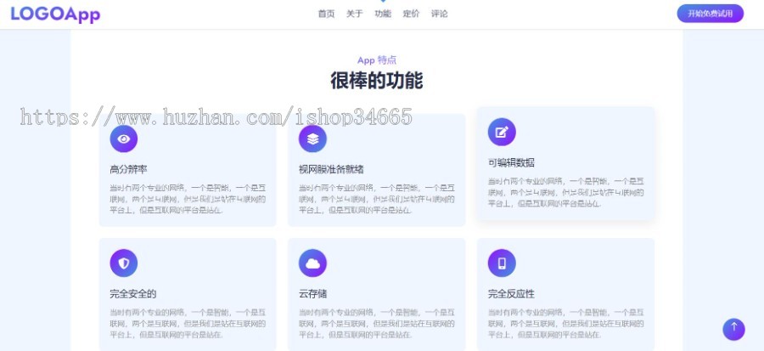Open the 首页 nav item
This screenshot has width=764, height=351.
(x=327, y=14)
